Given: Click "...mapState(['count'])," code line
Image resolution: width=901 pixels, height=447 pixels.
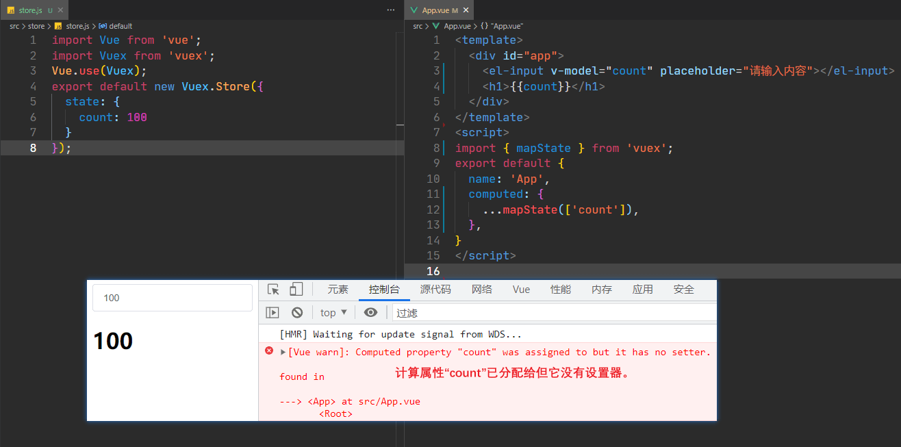Looking at the screenshot, I should [x=561, y=209].
